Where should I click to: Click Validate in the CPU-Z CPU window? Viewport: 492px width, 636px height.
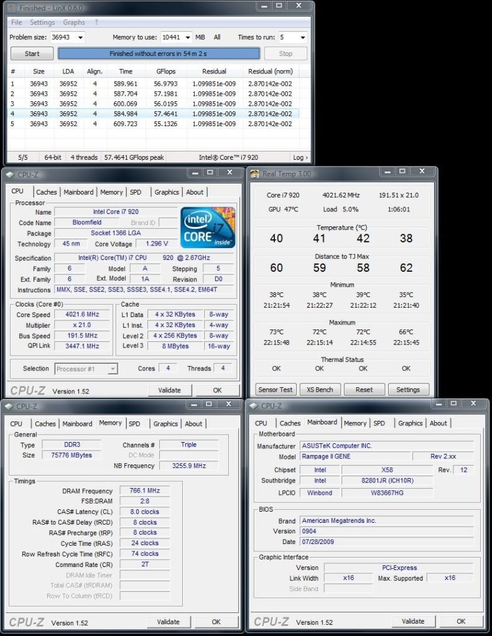tap(169, 390)
